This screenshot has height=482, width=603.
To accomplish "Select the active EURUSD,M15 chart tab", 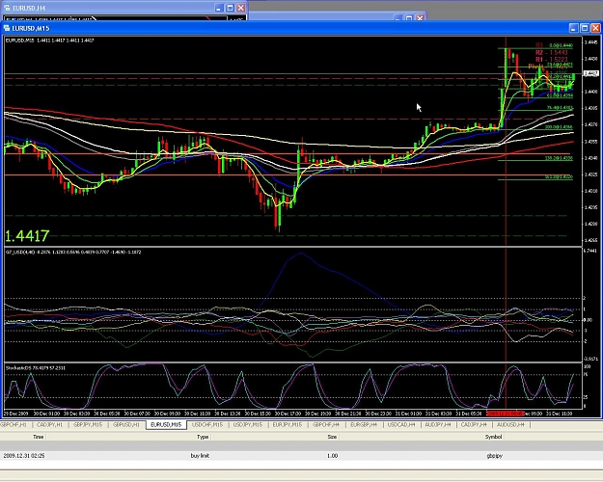I will [x=166, y=425].
